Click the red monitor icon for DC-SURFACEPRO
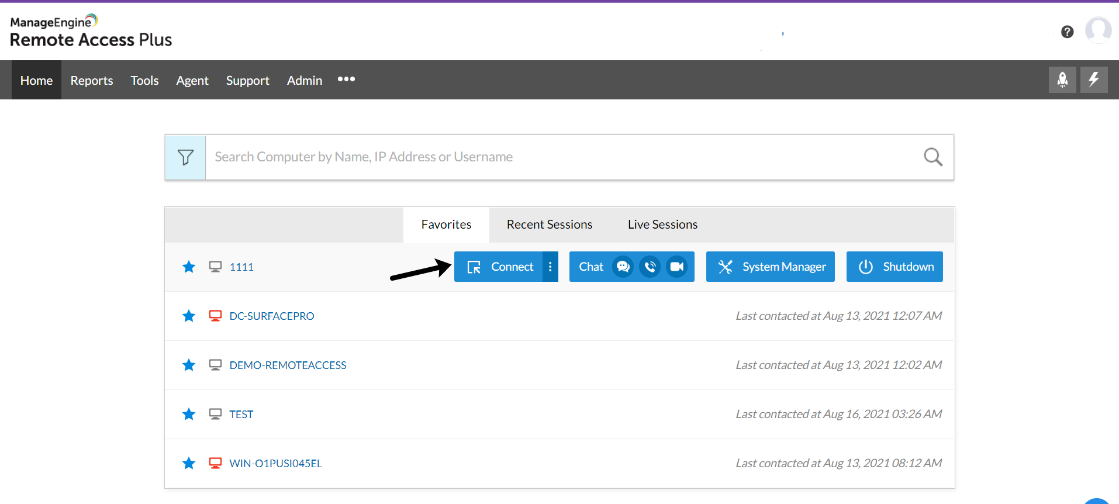The height and width of the screenshot is (504, 1119). (215, 316)
